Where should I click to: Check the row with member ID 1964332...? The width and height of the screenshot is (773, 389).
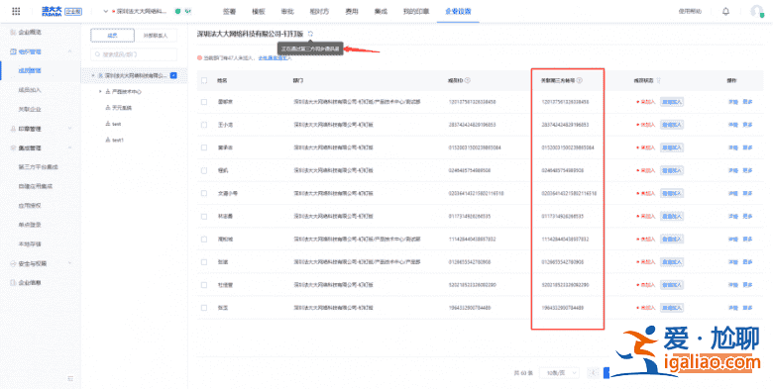pos(204,308)
